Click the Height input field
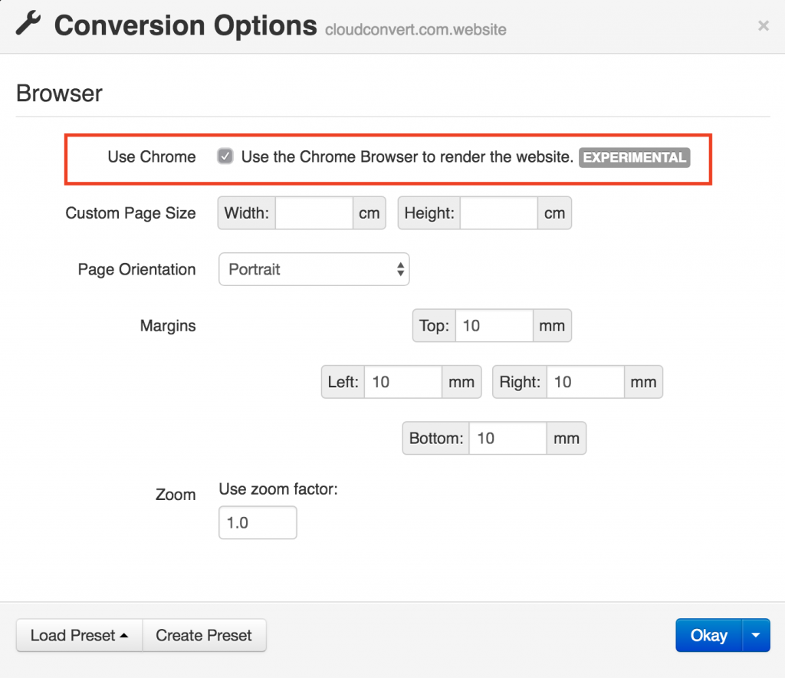 (x=499, y=212)
